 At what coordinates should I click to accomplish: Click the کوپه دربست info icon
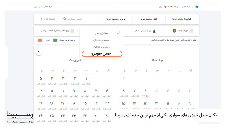174,30
